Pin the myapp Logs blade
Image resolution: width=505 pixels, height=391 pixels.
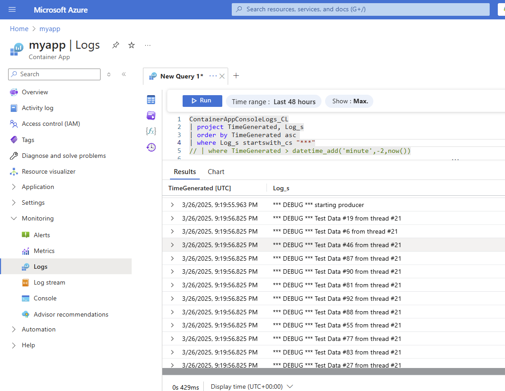click(115, 45)
